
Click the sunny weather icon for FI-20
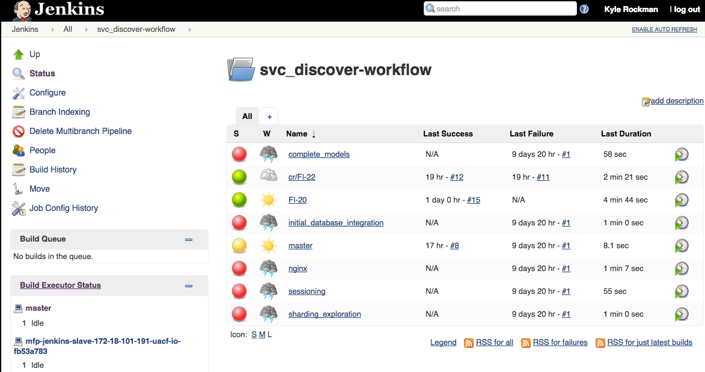coord(269,200)
